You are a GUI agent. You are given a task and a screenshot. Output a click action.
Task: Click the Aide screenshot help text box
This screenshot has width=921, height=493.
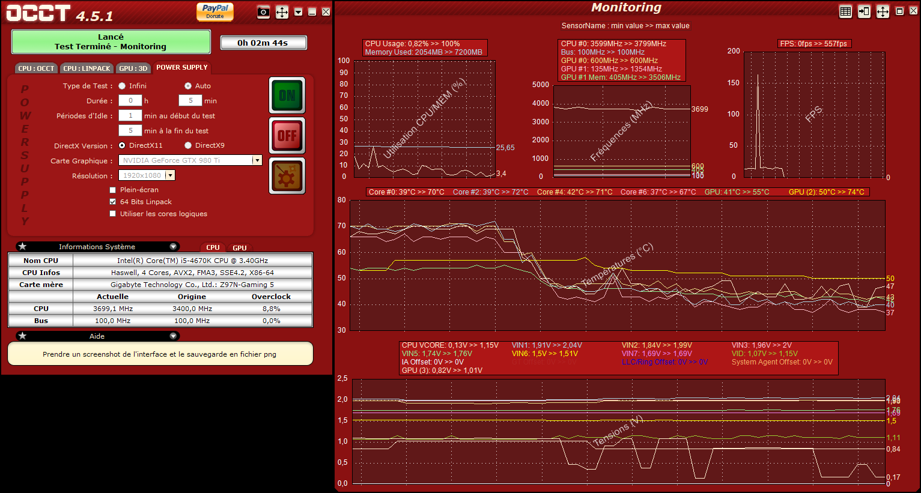coord(160,354)
